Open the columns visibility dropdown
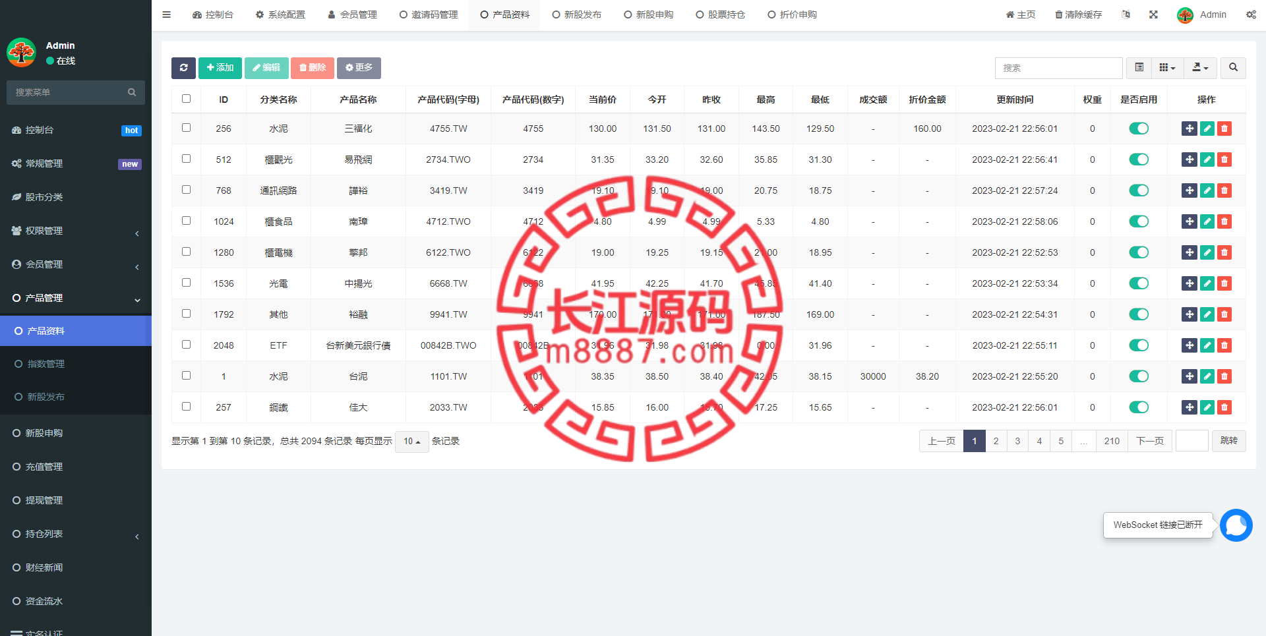The image size is (1266, 636). point(1167,68)
